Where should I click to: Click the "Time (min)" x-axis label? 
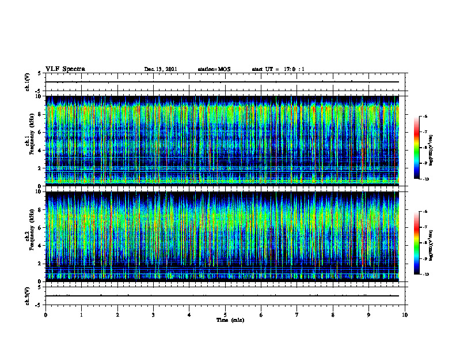click(x=230, y=320)
